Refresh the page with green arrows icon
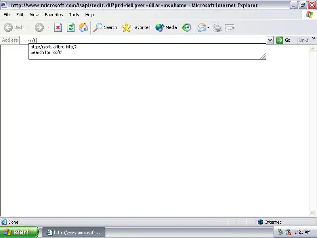 click(71, 27)
